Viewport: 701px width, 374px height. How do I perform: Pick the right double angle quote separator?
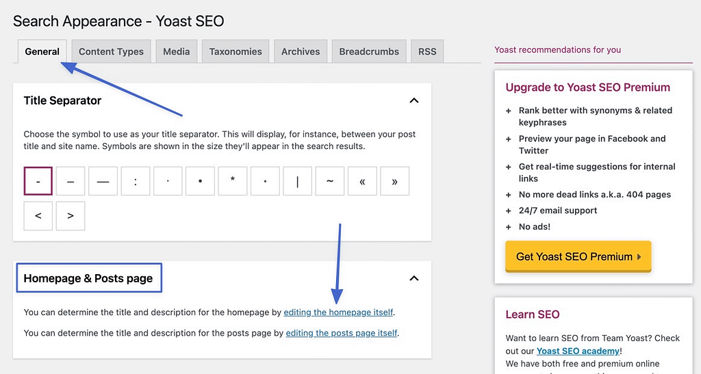tap(394, 181)
